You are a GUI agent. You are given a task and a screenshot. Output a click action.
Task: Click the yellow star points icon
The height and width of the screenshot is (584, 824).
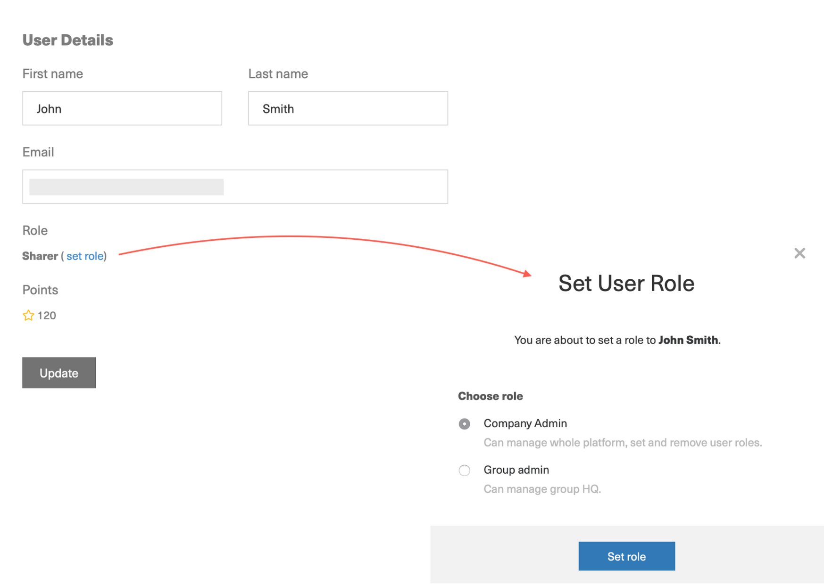click(28, 315)
